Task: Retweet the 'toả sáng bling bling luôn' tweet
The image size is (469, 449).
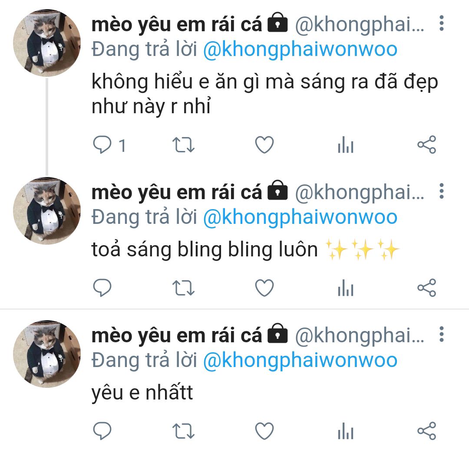Action: tap(183, 288)
